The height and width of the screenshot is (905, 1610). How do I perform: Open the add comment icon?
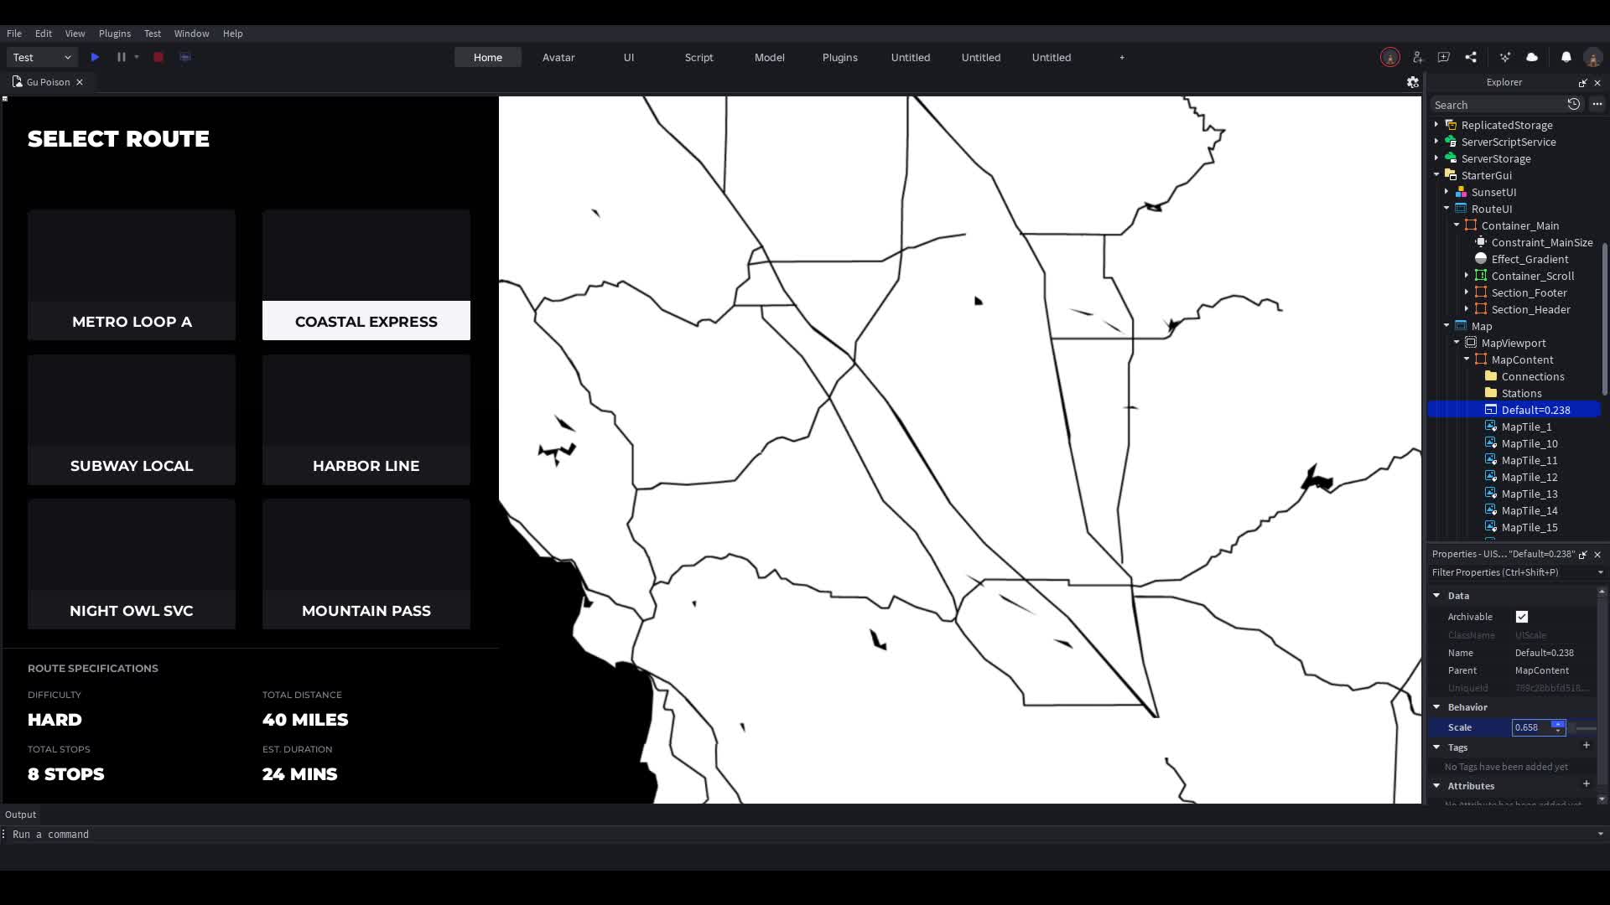pyautogui.click(x=1444, y=57)
